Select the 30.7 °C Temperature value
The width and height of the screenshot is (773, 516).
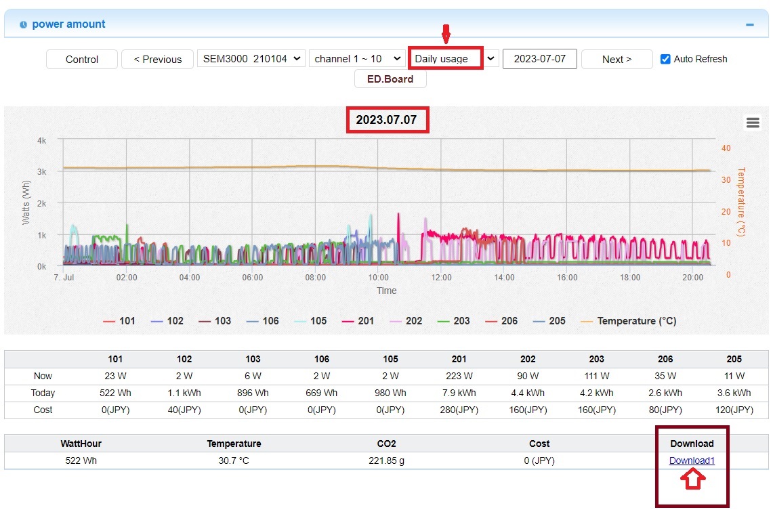pyautogui.click(x=234, y=460)
